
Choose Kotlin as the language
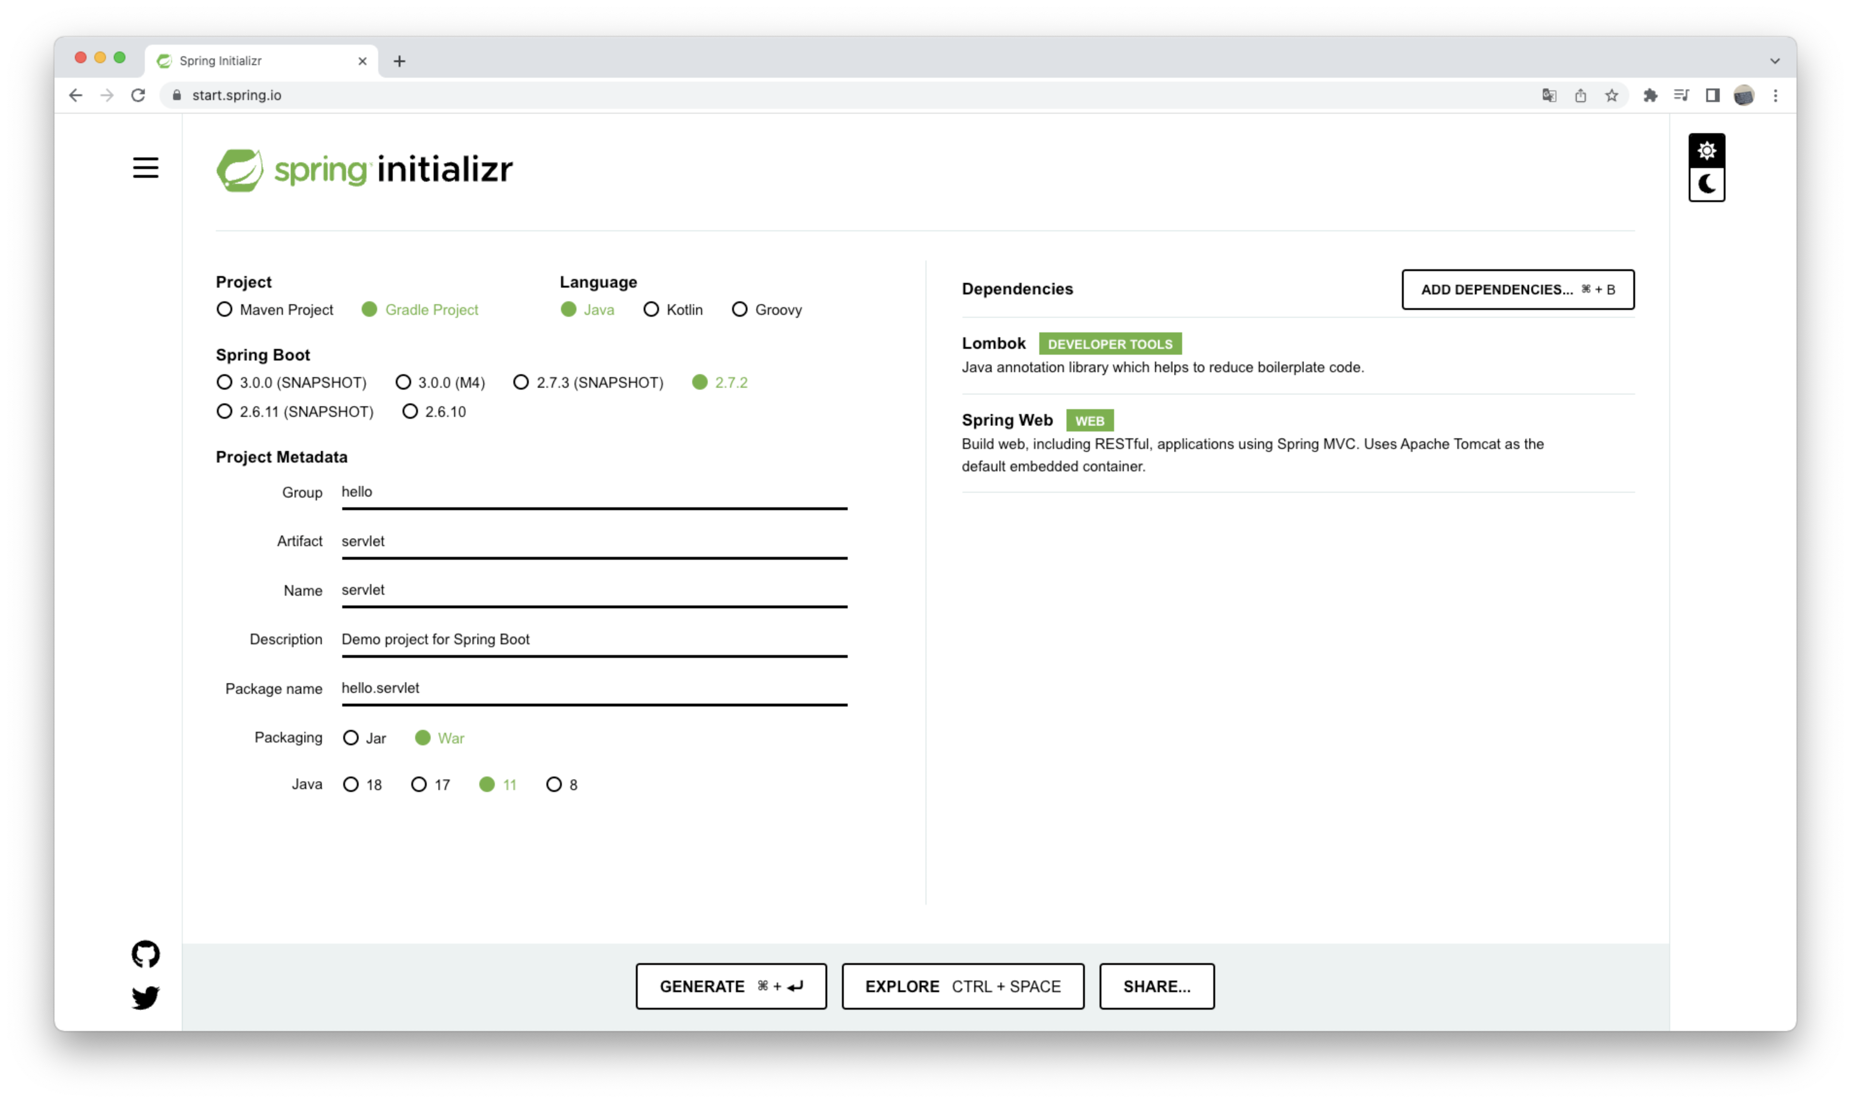coord(651,309)
